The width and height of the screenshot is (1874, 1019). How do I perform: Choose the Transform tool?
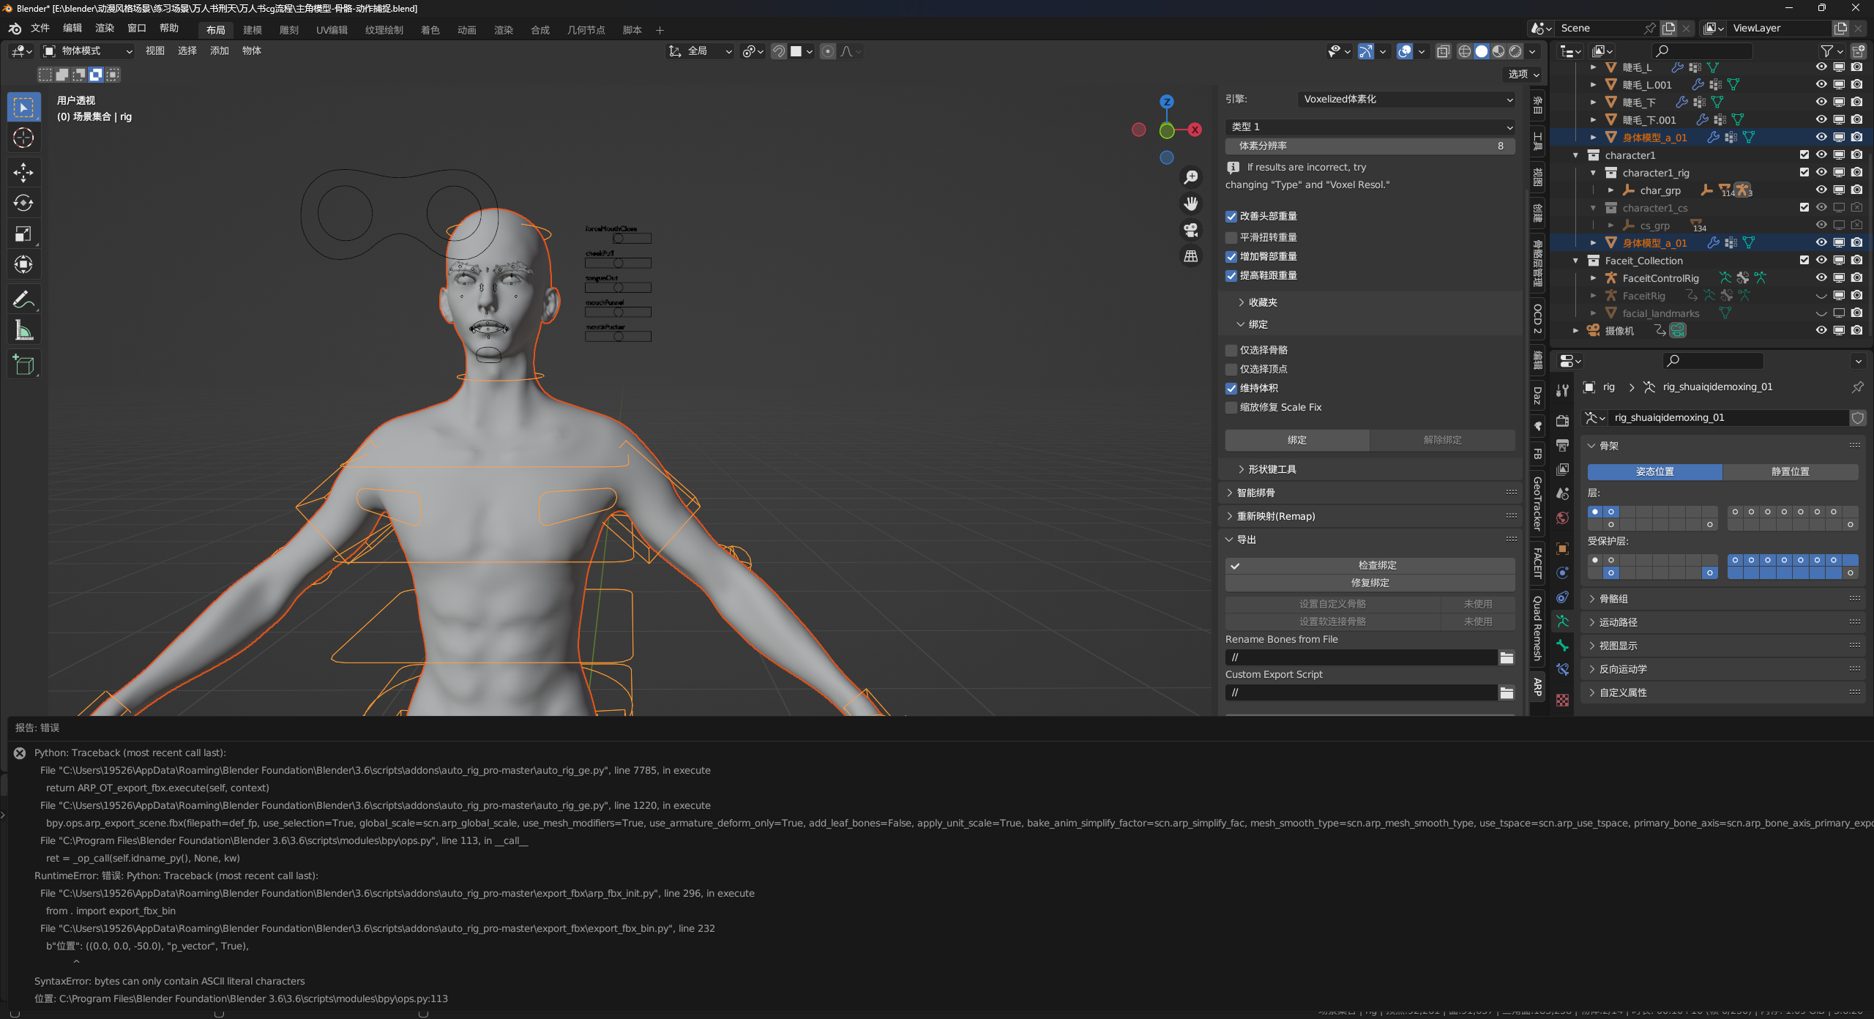click(x=23, y=264)
